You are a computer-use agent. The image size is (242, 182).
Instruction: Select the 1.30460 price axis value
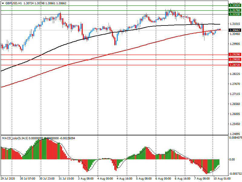point(235,34)
